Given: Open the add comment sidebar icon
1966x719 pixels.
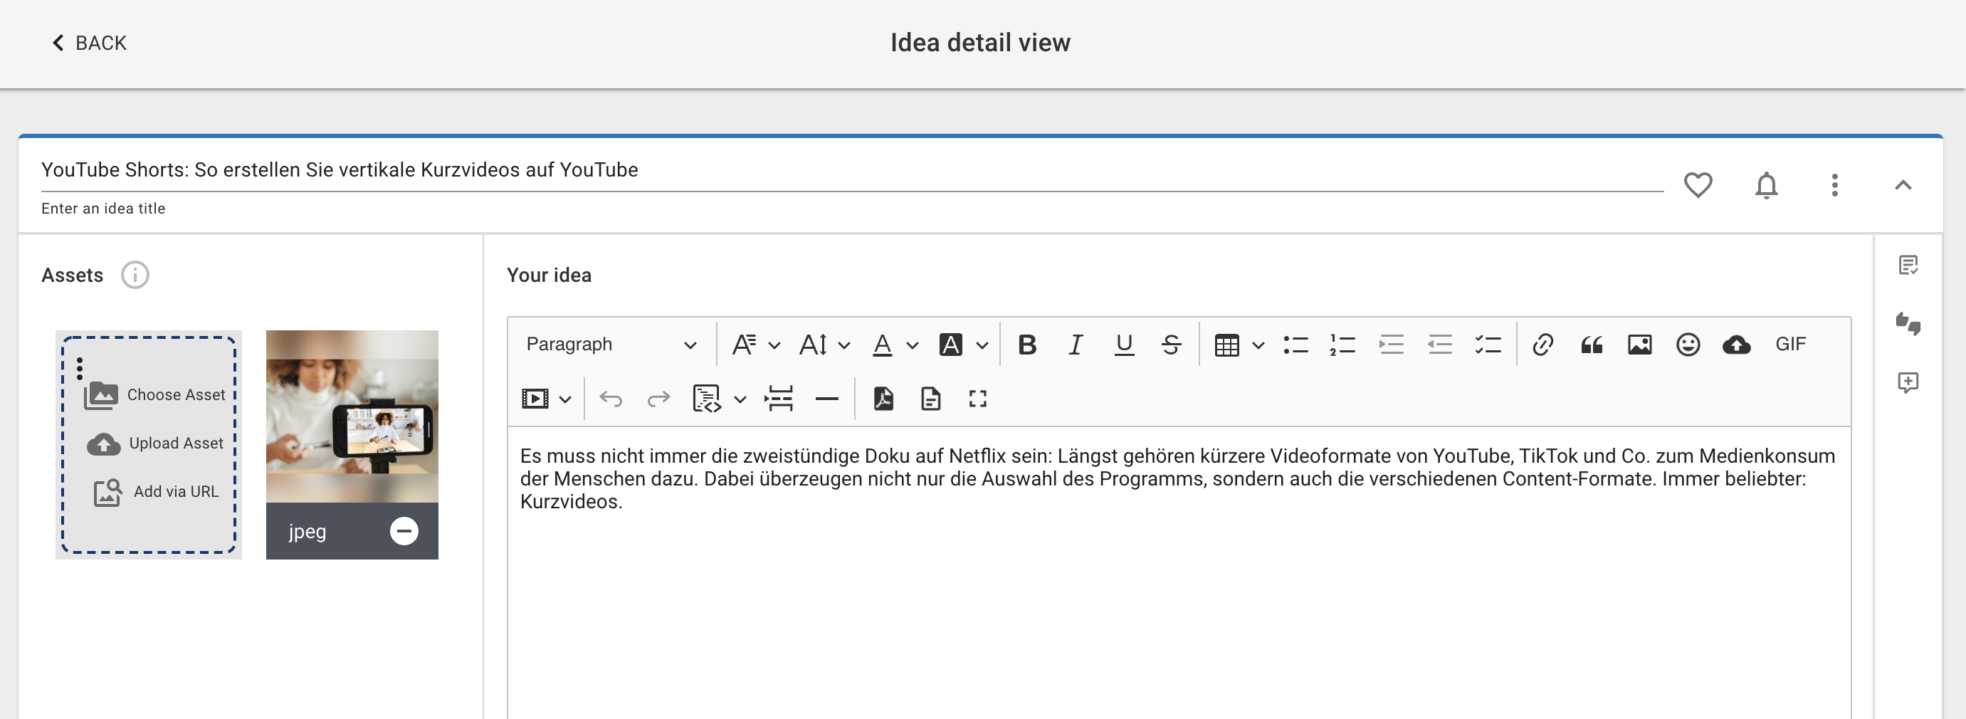Looking at the screenshot, I should tap(1908, 382).
